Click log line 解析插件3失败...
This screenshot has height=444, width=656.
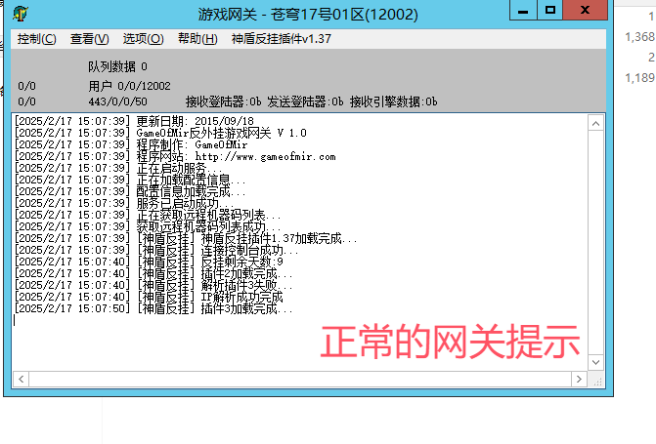pos(153,285)
